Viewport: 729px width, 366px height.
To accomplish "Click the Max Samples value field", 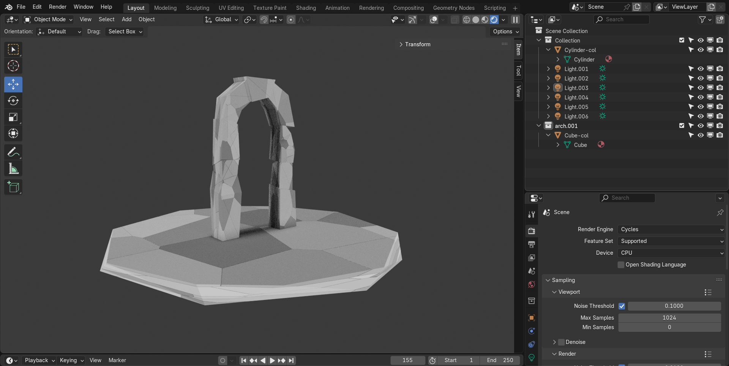I will 669,318.
